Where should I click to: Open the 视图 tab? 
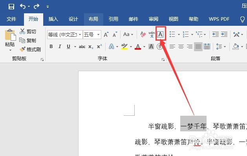tap(174, 19)
